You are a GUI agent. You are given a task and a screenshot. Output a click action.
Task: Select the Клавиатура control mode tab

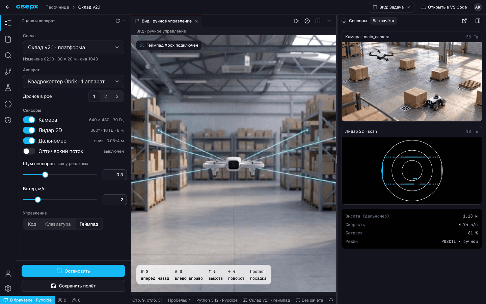[58, 224]
